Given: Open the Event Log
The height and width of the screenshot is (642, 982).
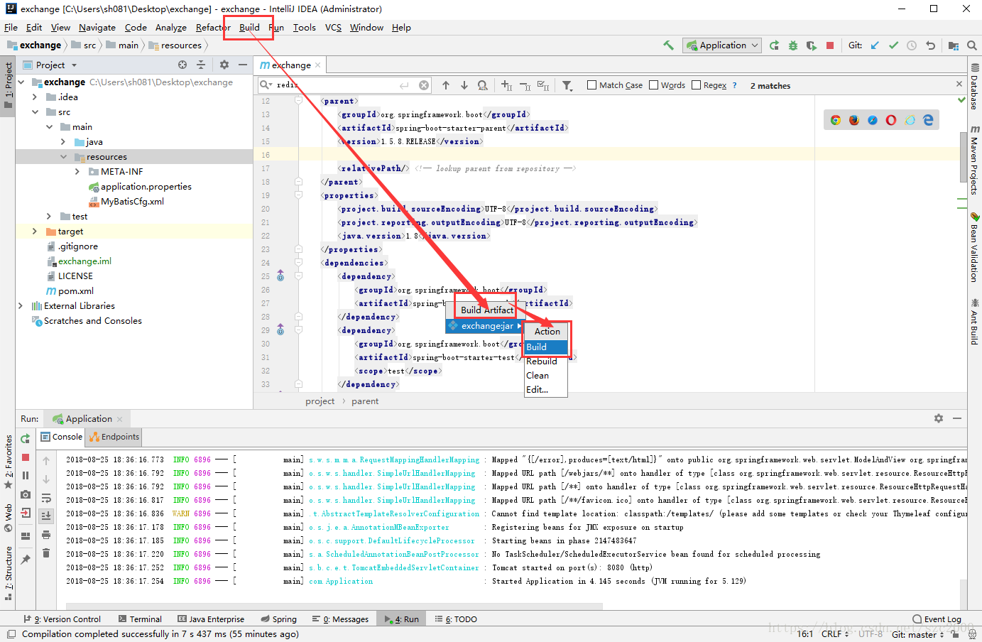Looking at the screenshot, I should pos(937,619).
